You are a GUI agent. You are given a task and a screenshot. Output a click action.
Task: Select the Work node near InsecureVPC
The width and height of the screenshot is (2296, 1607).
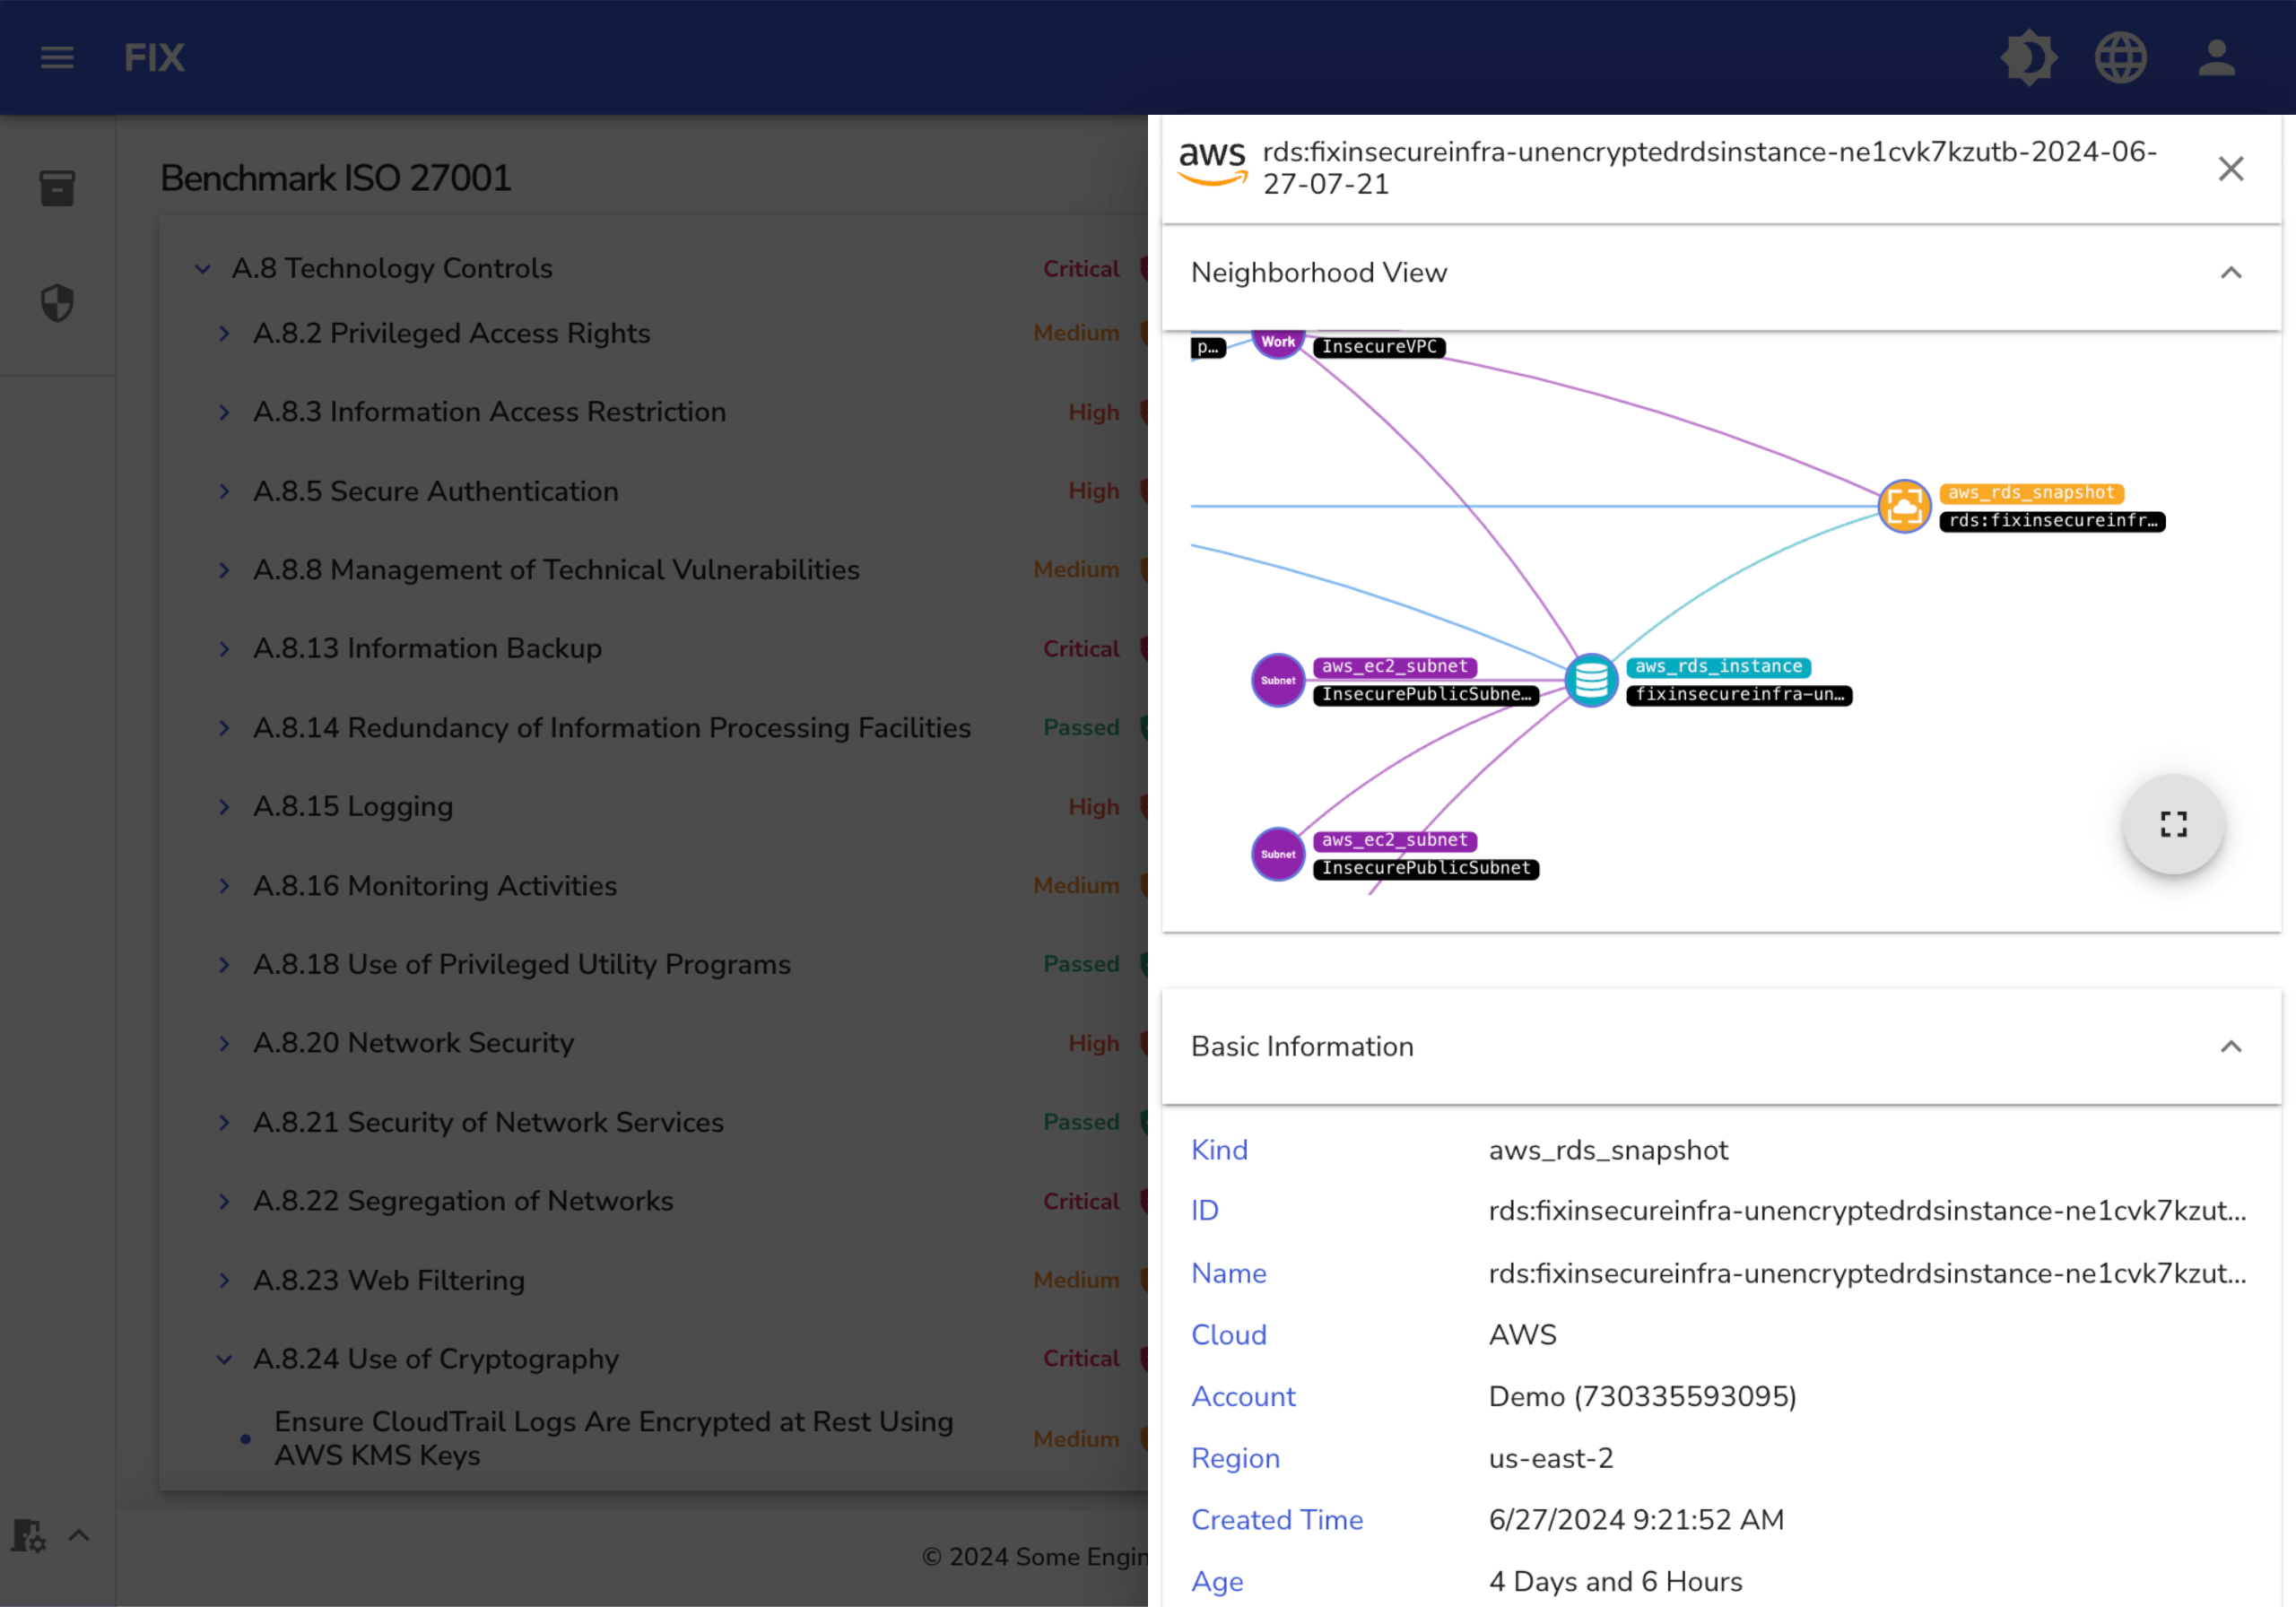pyautogui.click(x=1278, y=343)
